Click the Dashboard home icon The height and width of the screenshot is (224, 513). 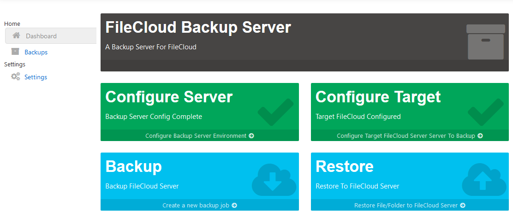pyautogui.click(x=17, y=35)
